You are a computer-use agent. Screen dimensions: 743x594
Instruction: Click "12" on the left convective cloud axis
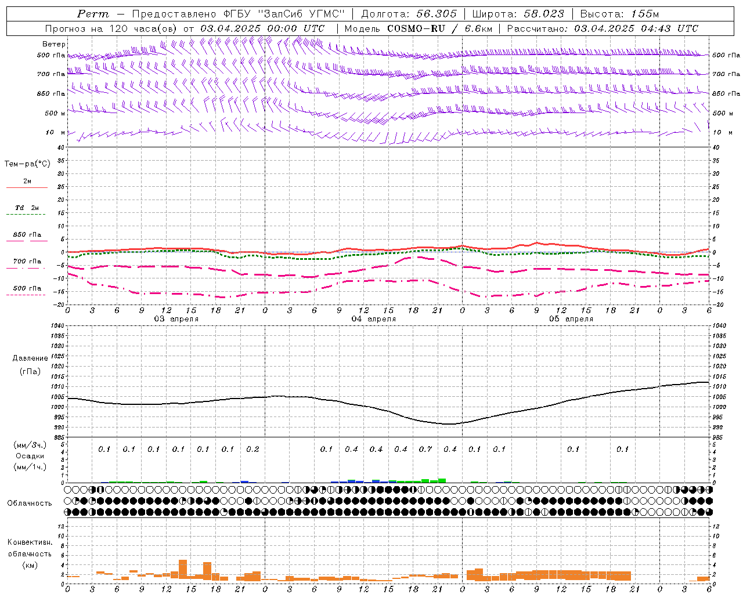point(62,526)
